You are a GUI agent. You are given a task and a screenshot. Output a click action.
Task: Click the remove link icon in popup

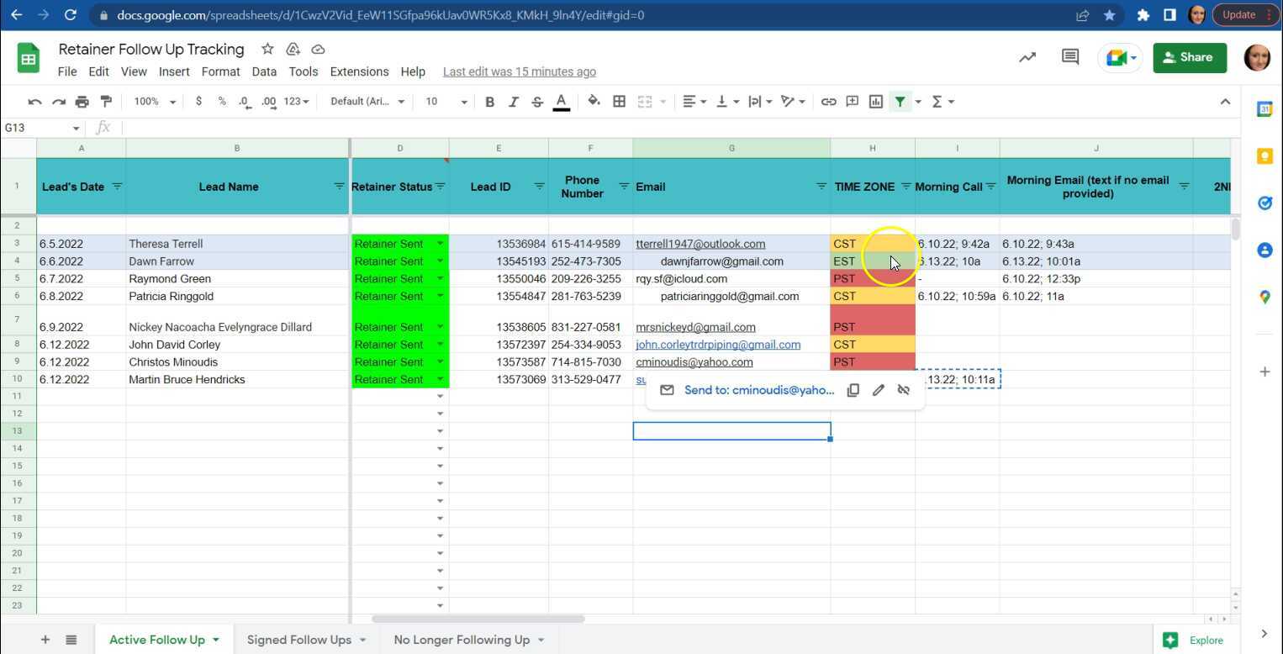point(904,390)
